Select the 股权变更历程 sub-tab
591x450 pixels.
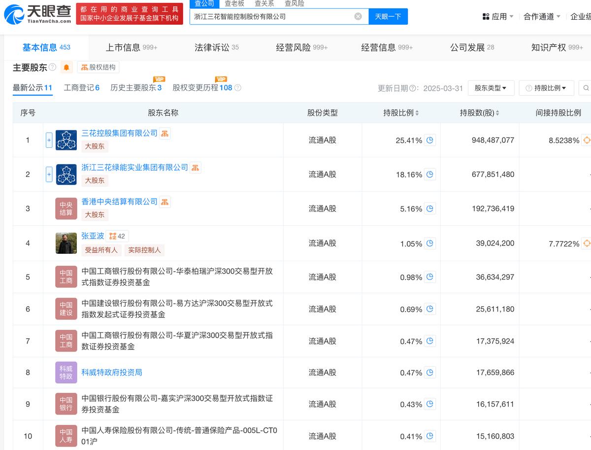pos(202,88)
